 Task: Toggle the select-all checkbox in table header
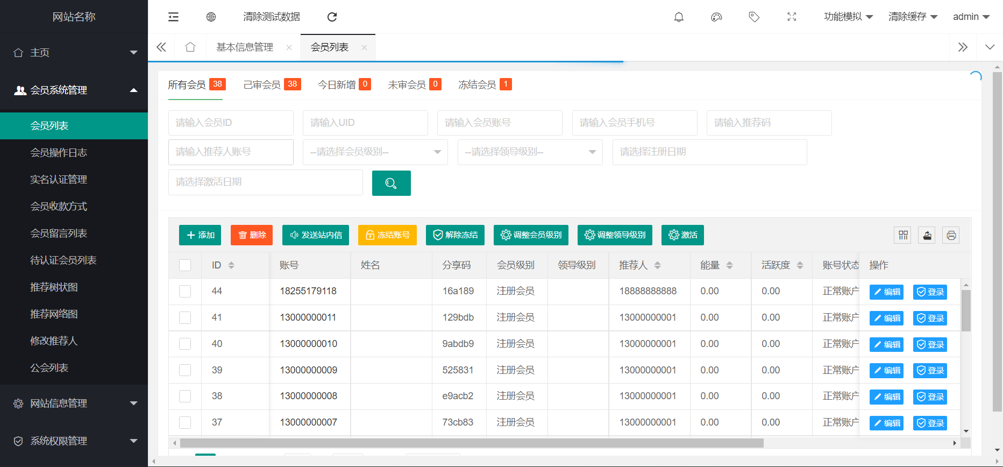[185, 265]
